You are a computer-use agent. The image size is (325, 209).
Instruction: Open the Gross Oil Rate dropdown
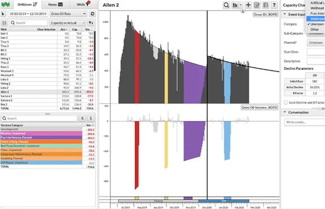pos(69,14)
